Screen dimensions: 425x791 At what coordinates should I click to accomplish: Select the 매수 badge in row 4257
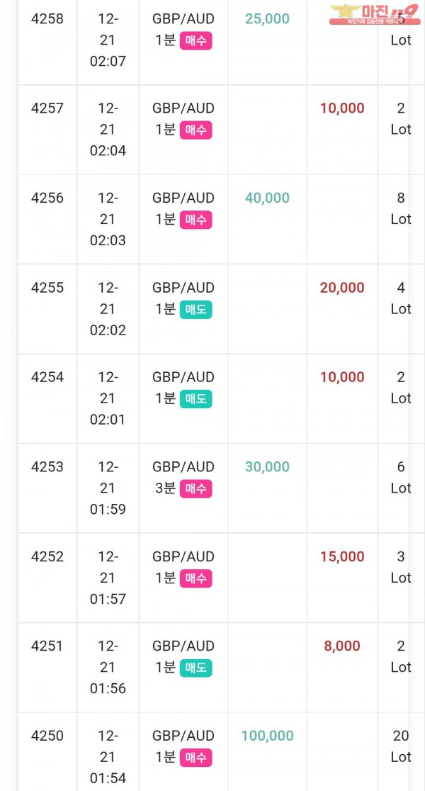pyautogui.click(x=195, y=130)
